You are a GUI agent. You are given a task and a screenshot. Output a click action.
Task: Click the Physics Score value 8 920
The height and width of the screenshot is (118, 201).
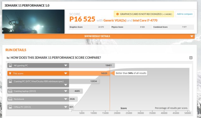point(142,27)
